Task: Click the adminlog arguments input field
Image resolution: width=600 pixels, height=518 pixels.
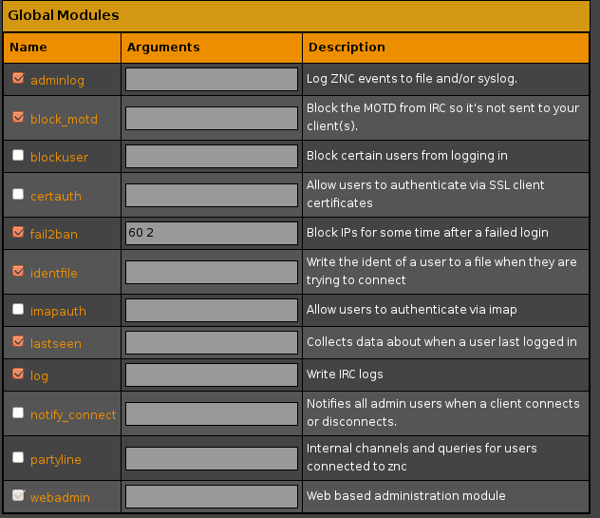Action: tap(212, 79)
